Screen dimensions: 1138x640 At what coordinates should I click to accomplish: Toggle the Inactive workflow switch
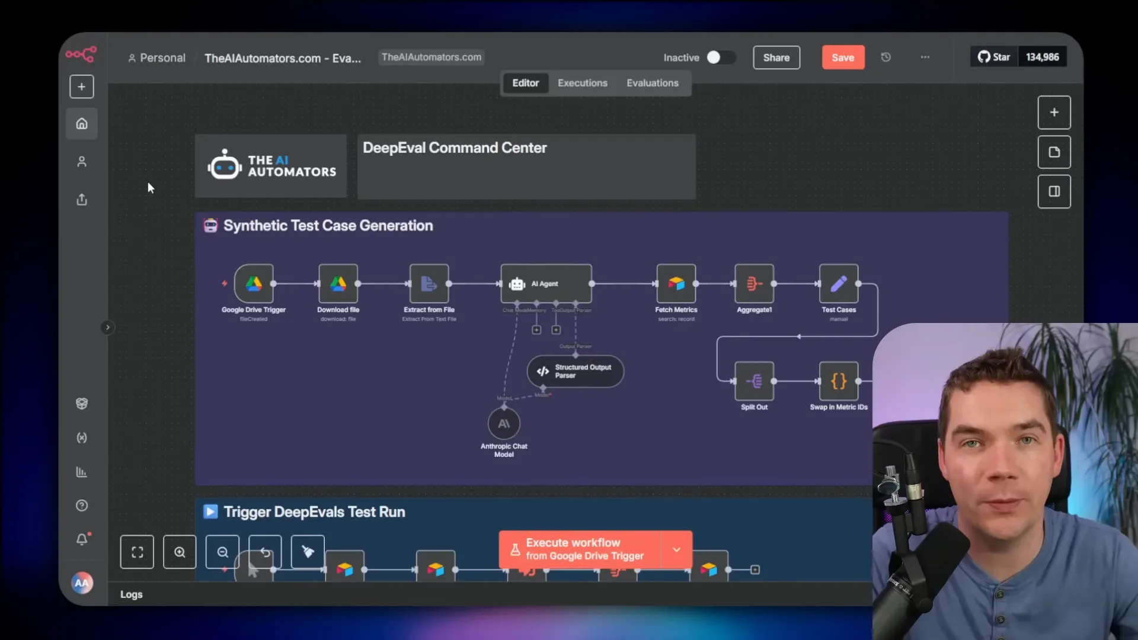721,57
